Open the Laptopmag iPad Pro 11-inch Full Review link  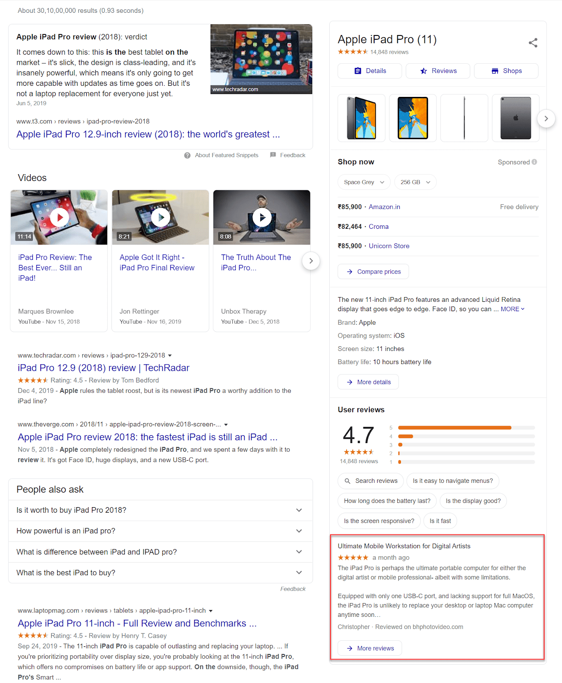click(x=137, y=624)
